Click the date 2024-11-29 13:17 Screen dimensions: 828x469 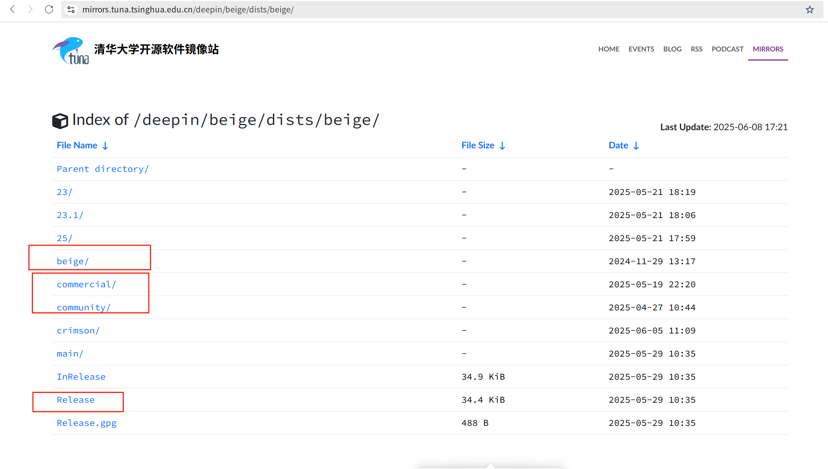click(x=652, y=261)
